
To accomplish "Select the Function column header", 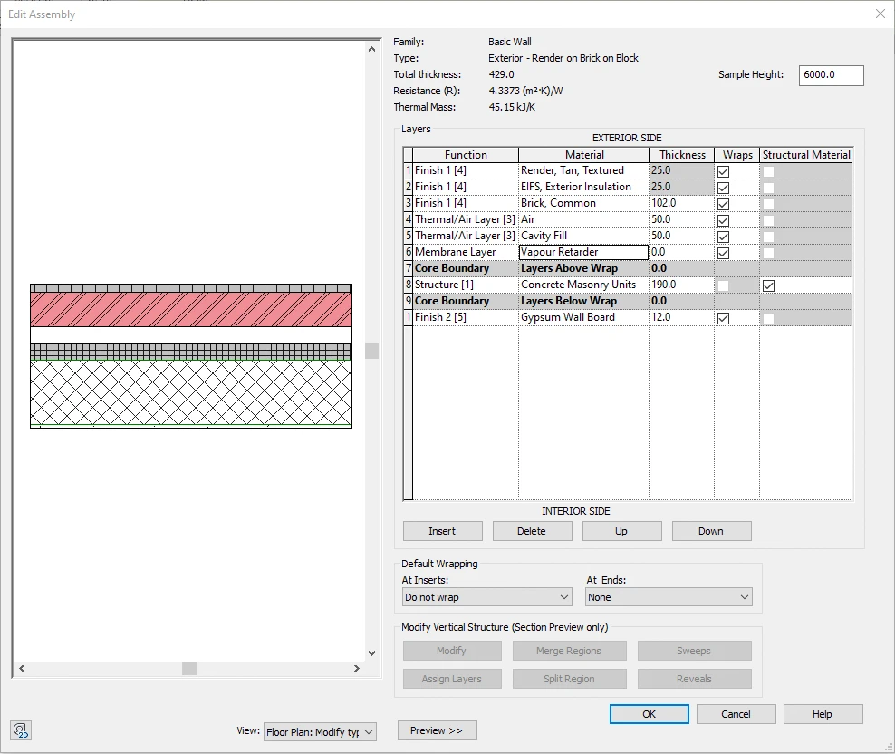I will point(466,155).
